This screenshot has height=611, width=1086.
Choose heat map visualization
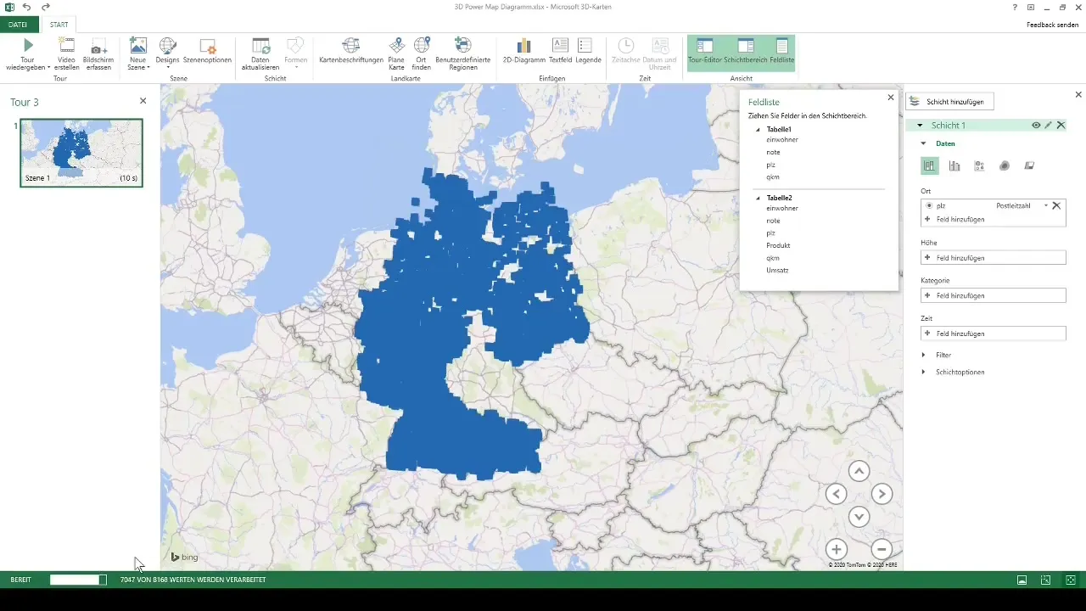1005,166
